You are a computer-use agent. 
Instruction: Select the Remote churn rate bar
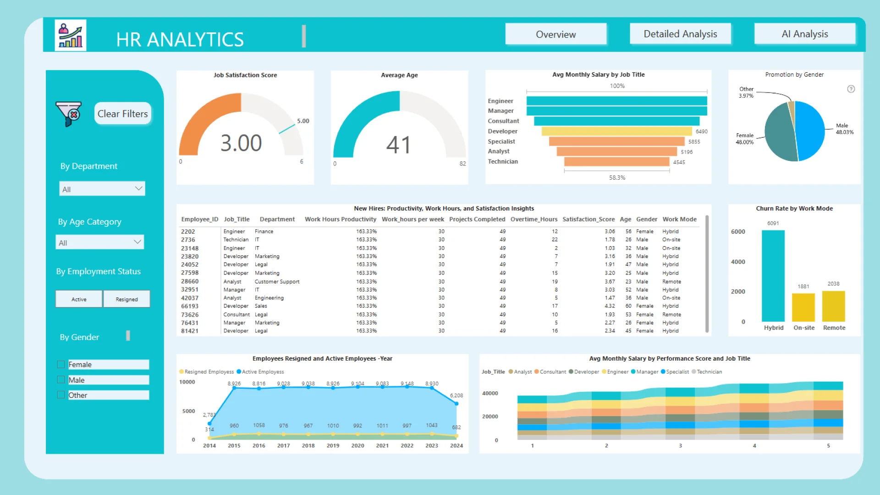[834, 306]
